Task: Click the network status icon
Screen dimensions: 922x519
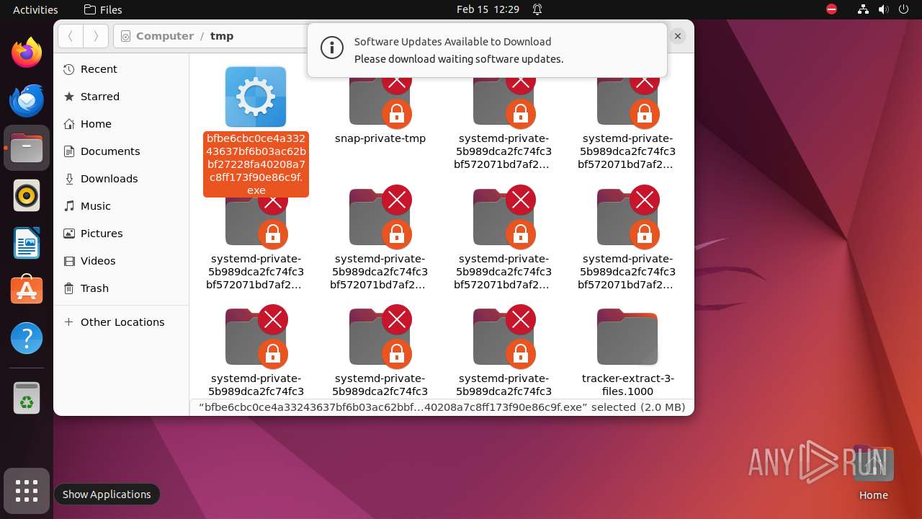Action: click(x=864, y=9)
